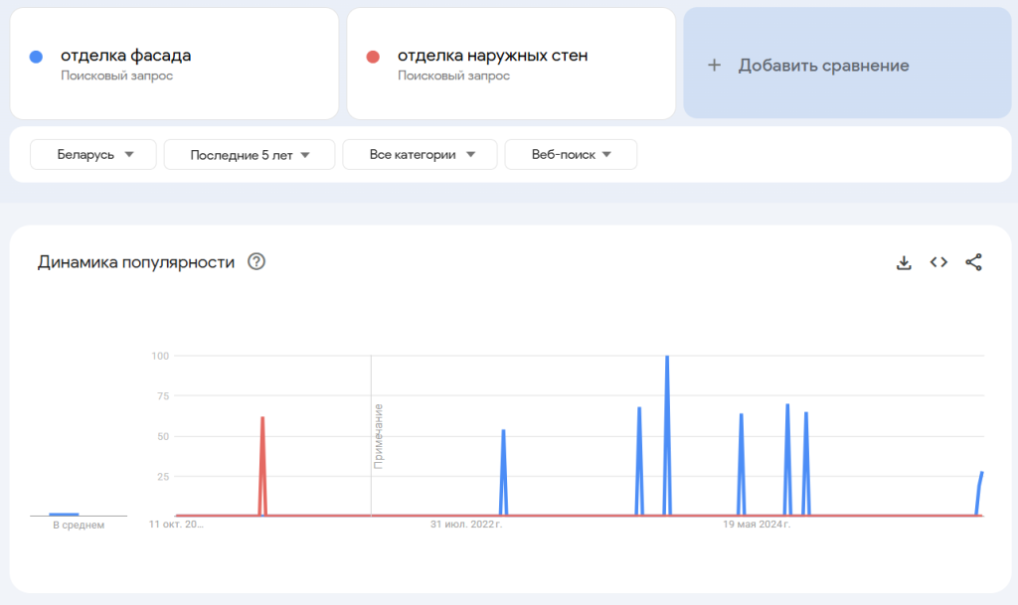Expand the Последние 5 лет time range

click(x=250, y=154)
